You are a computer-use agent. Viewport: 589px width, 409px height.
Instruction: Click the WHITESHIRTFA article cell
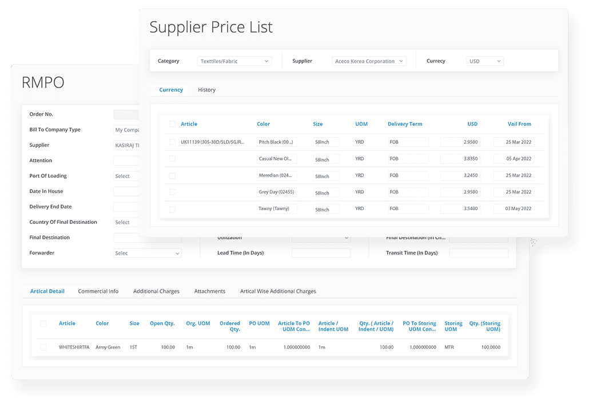coord(74,347)
